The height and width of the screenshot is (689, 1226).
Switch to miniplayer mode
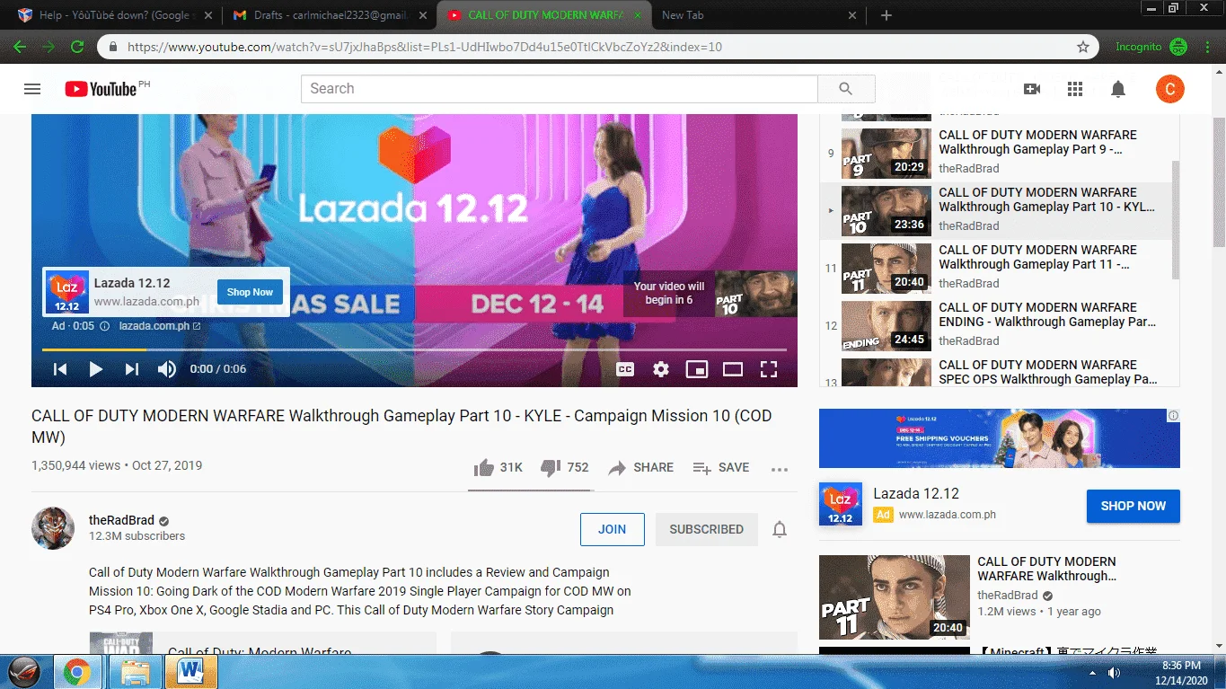click(697, 369)
